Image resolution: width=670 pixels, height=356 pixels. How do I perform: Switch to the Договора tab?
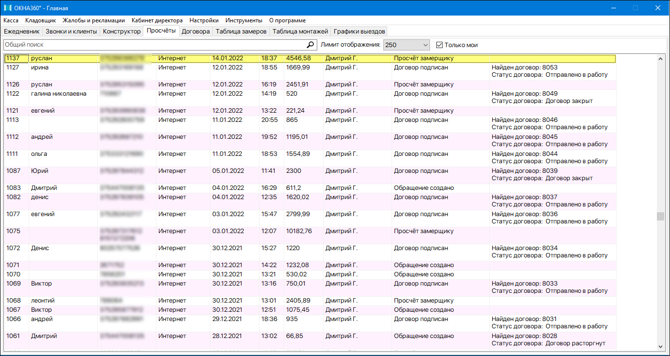point(195,32)
